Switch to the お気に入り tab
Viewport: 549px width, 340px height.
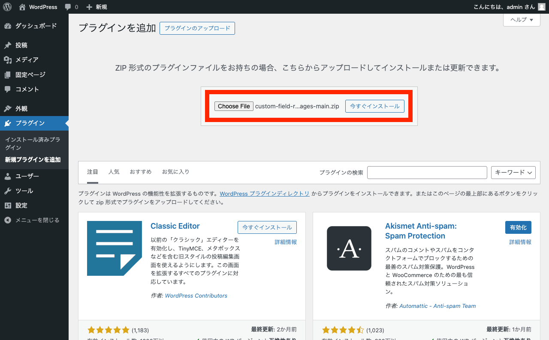(x=175, y=172)
